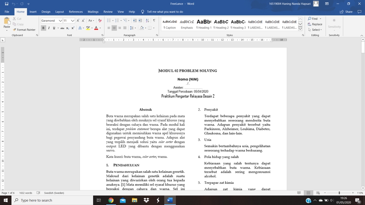Switch to Print Layout view
Screen dimensions: 365x205
click(308, 193)
